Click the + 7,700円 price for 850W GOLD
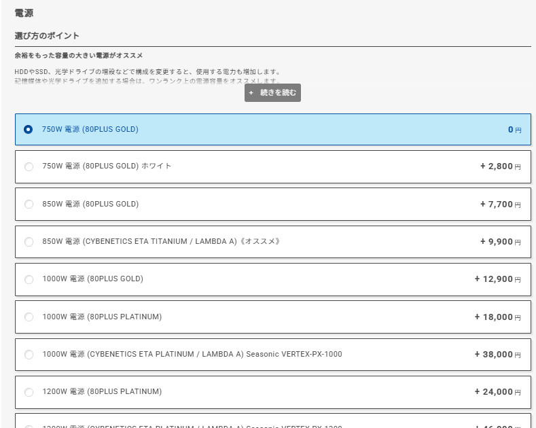Viewport: 536px width, 428px height. coord(500,204)
